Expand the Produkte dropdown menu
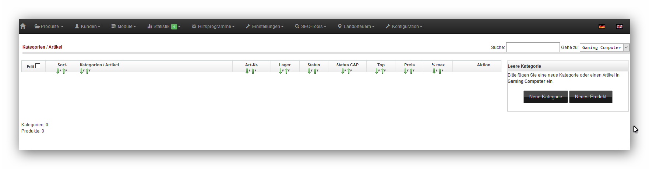649x169 pixels. [49, 27]
